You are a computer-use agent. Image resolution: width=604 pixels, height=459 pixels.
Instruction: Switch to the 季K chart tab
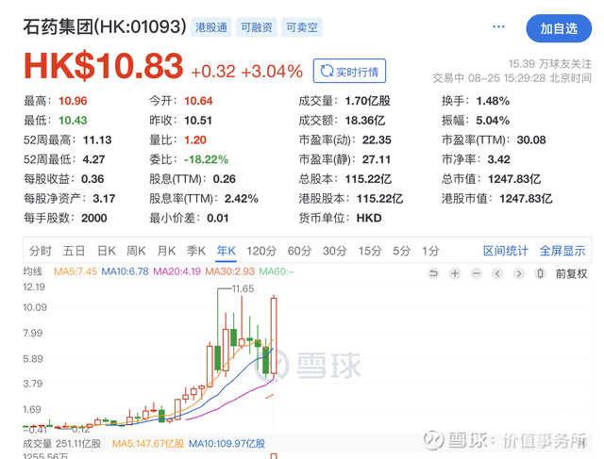(x=196, y=251)
